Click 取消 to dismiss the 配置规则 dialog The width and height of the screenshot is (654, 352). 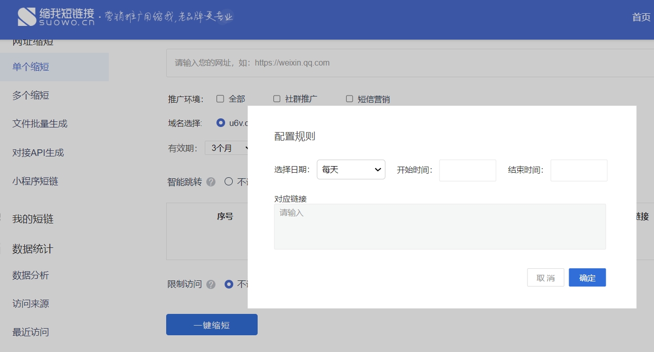point(545,278)
